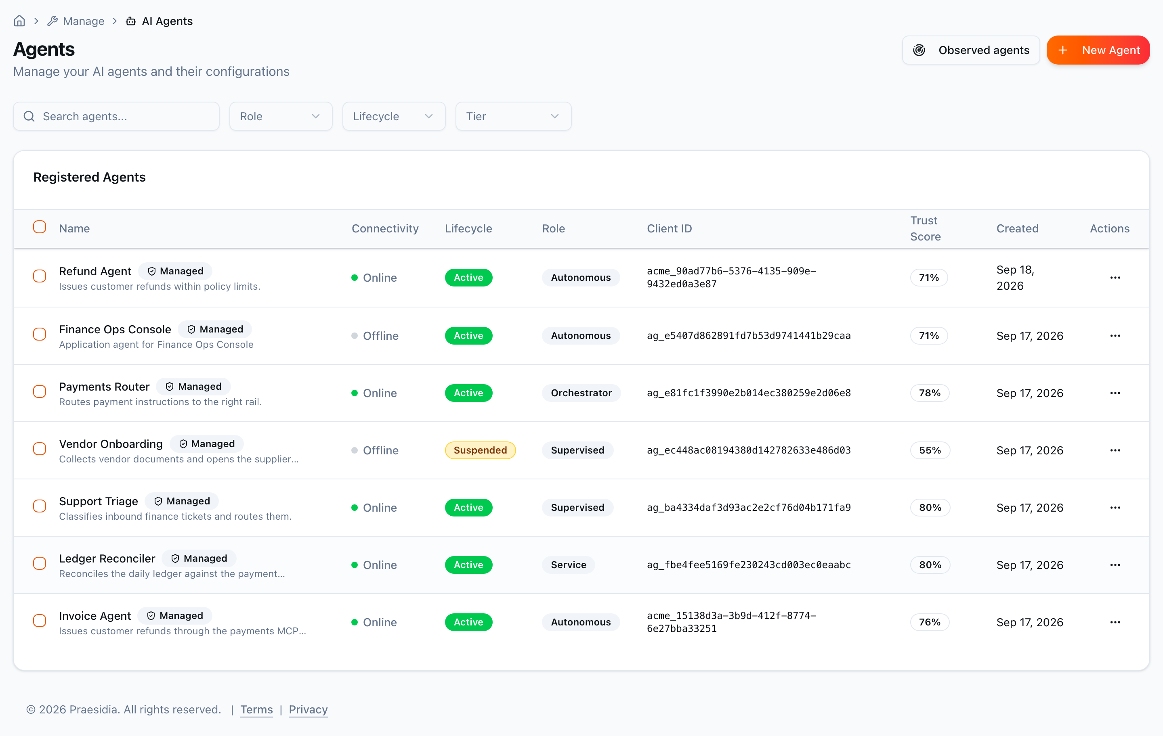Open actions menu for Ledger Reconciler
Screen dimensions: 1163x736
1115,565
